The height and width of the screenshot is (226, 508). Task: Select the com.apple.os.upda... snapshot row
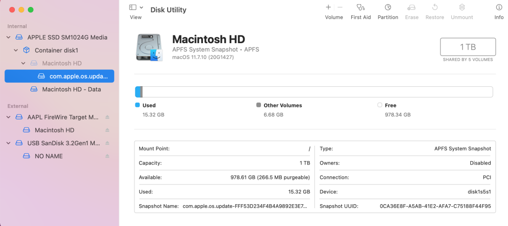coord(60,76)
